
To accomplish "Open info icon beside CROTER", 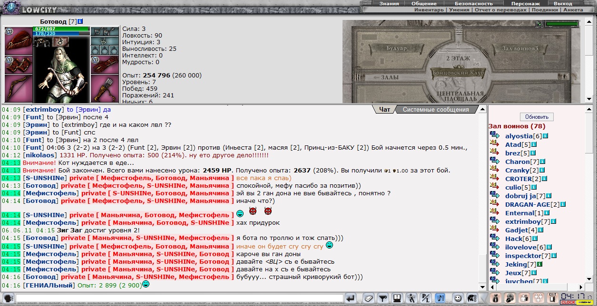I will tap(544, 179).
